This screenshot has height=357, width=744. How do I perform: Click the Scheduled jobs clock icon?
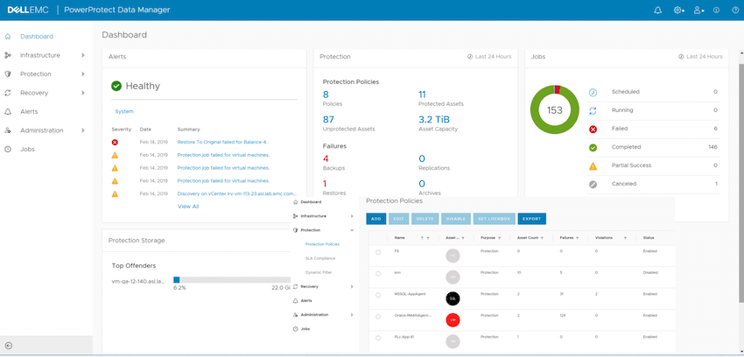coord(593,92)
